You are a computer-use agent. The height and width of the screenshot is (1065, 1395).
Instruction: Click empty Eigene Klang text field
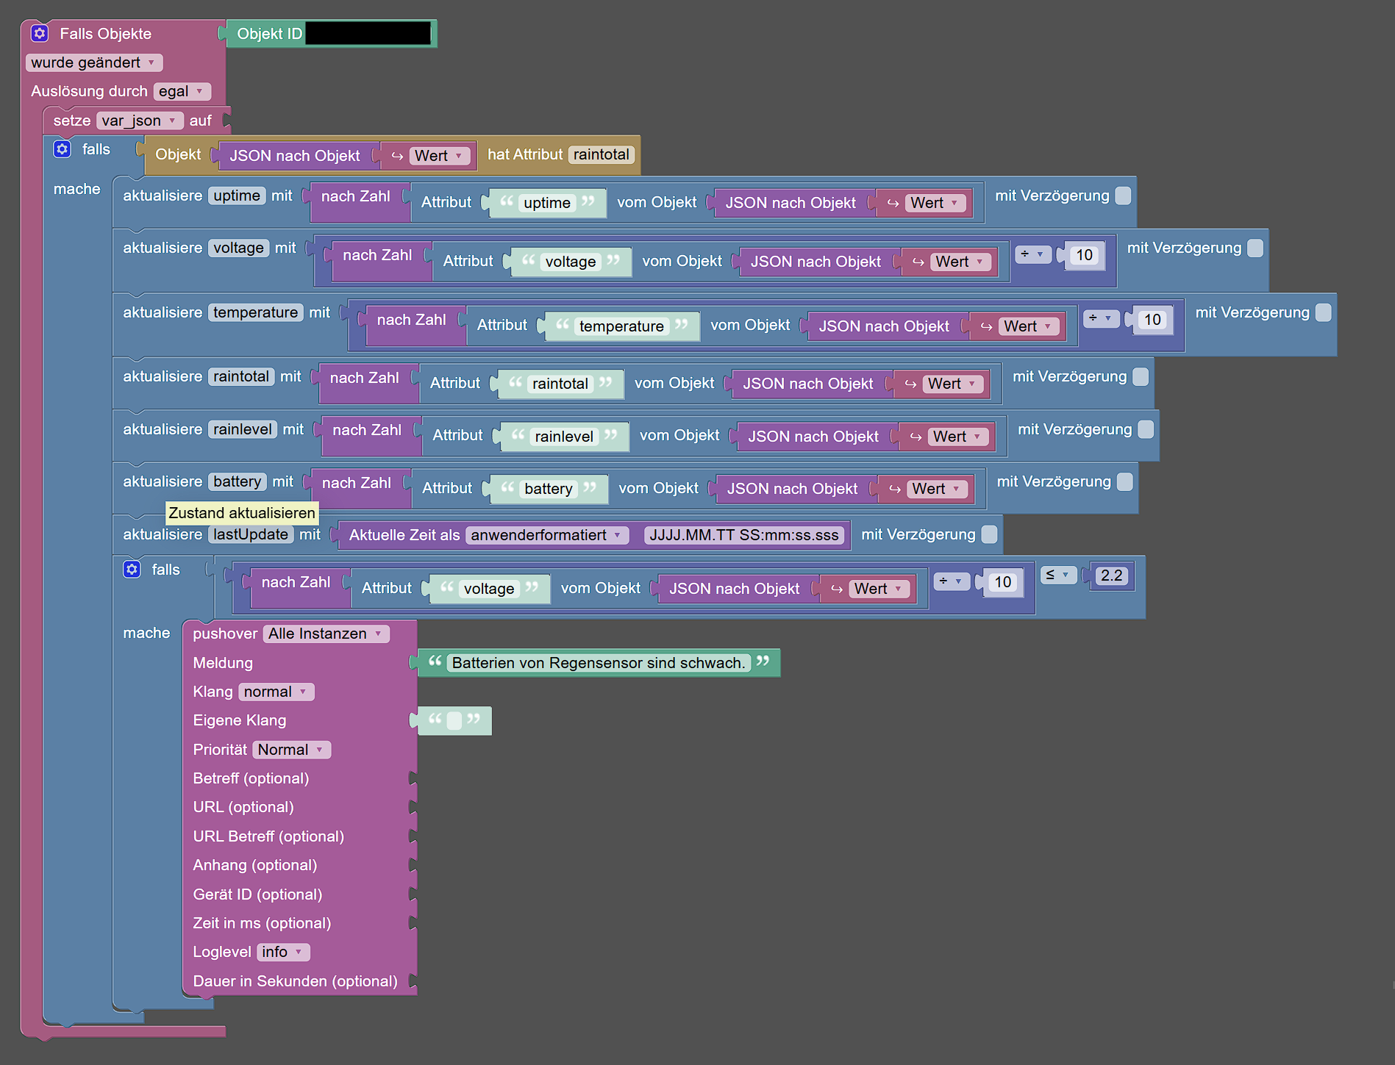(x=454, y=720)
